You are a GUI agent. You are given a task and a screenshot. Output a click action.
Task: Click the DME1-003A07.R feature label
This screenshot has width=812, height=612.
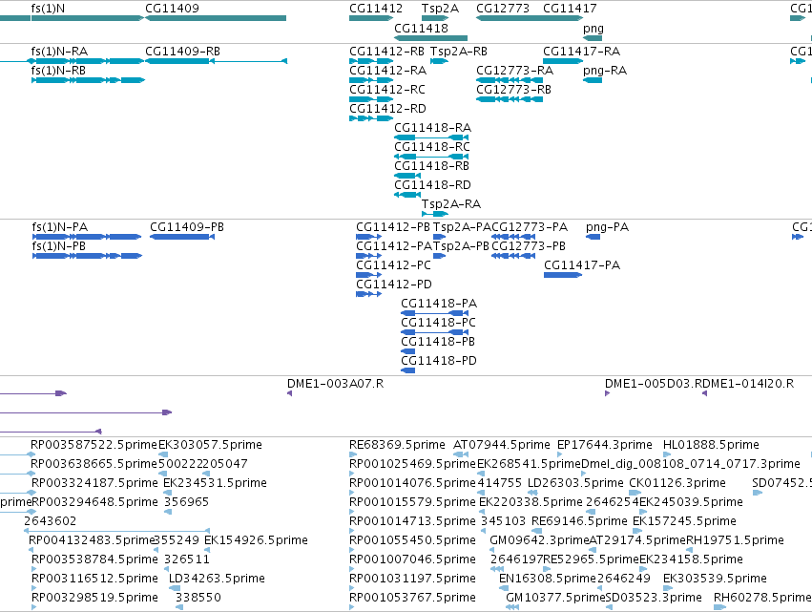click(336, 384)
